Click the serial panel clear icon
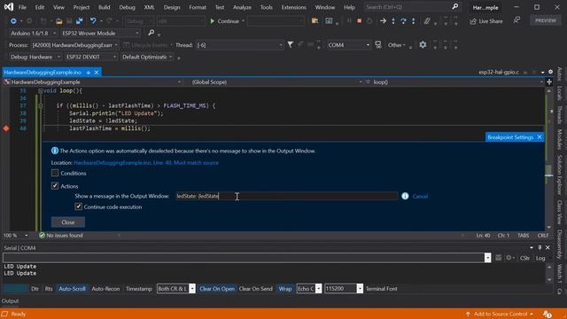Image resolution: width=567 pixels, height=319 pixels. [x=498, y=258]
